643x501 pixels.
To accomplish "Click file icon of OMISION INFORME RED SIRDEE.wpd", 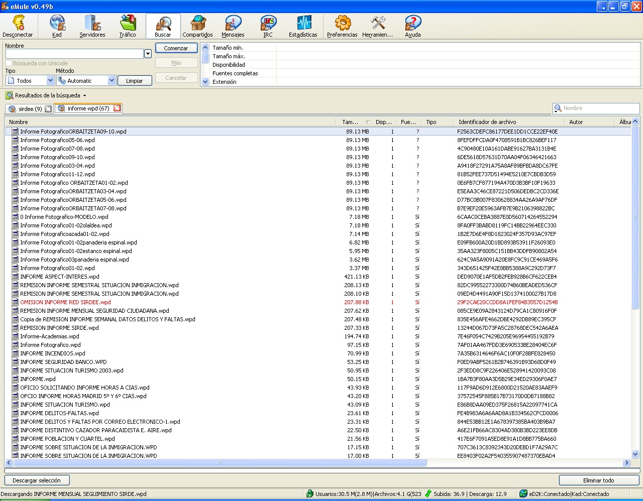I will pyautogui.click(x=15, y=302).
